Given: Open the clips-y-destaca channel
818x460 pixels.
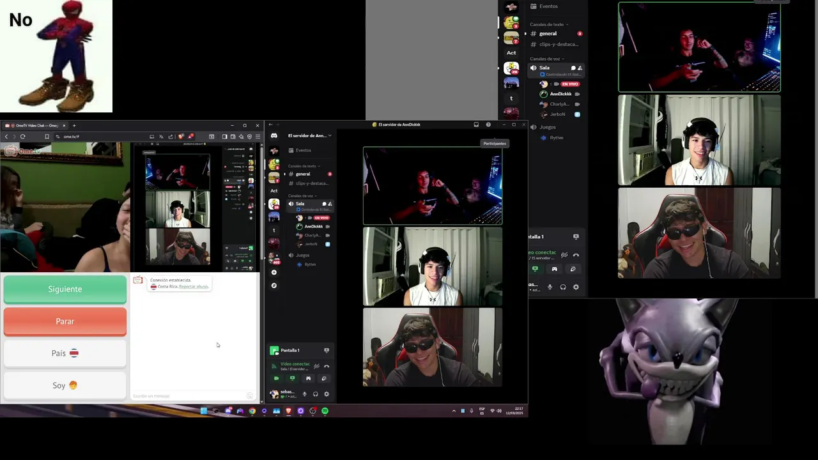Looking at the screenshot, I should (310, 183).
